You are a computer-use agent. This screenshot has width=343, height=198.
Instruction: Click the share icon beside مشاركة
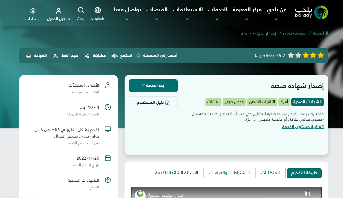[x=87, y=56]
